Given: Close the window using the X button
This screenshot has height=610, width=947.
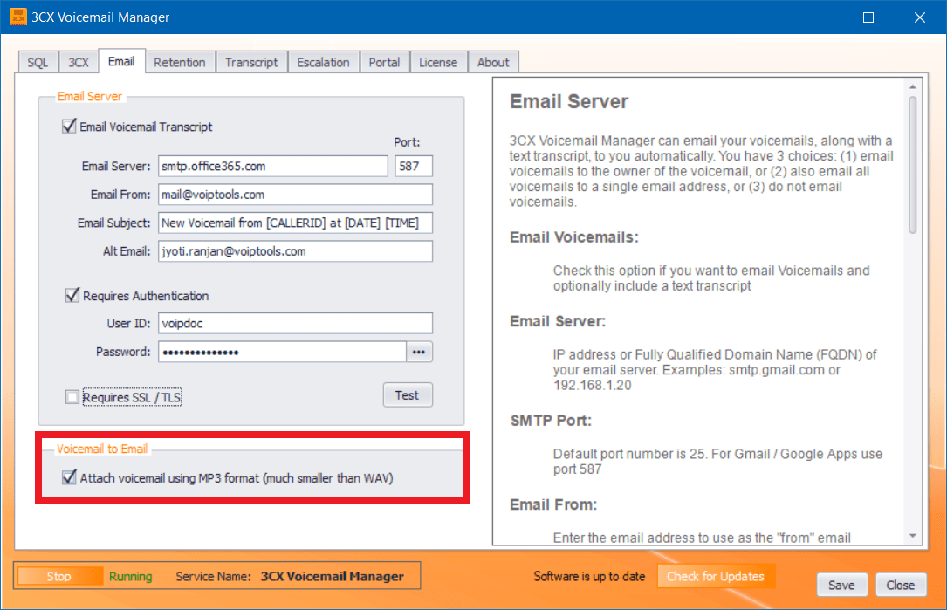Looking at the screenshot, I should (920, 17).
